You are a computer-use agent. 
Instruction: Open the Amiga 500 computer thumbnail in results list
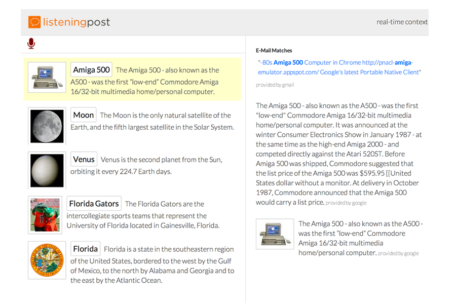pos(47,78)
